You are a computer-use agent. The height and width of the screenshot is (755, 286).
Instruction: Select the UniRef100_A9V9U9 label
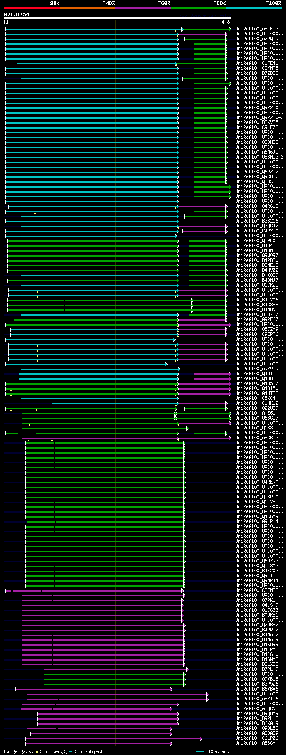point(257,369)
